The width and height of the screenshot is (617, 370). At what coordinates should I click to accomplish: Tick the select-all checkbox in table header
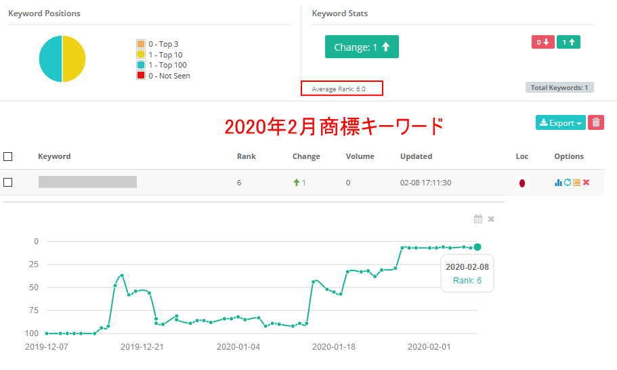pos(8,156)
